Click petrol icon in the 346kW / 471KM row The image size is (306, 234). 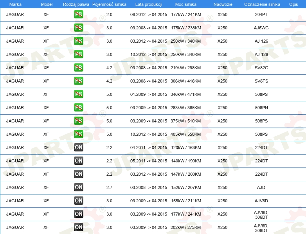pos(78,94)
